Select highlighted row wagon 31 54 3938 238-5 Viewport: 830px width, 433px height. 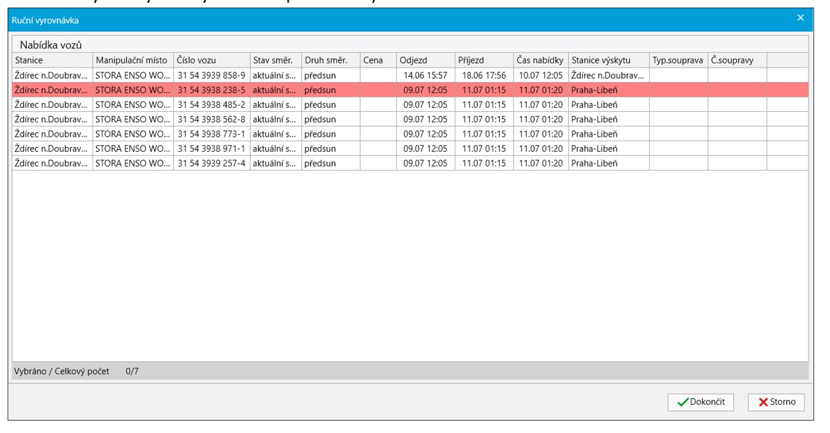(211, 90)
